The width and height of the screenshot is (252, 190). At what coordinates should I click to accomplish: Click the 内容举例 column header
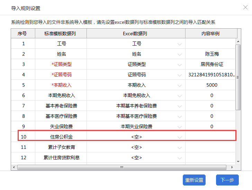point(211,34)
